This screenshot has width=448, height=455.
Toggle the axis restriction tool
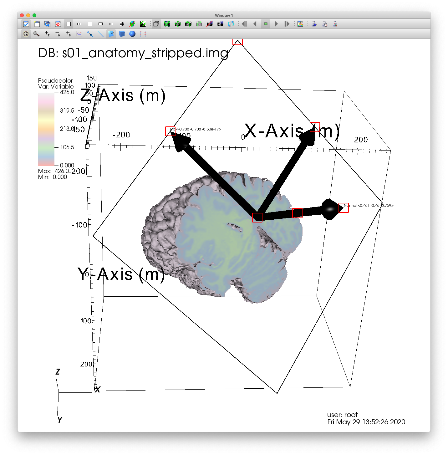[143, 34]
